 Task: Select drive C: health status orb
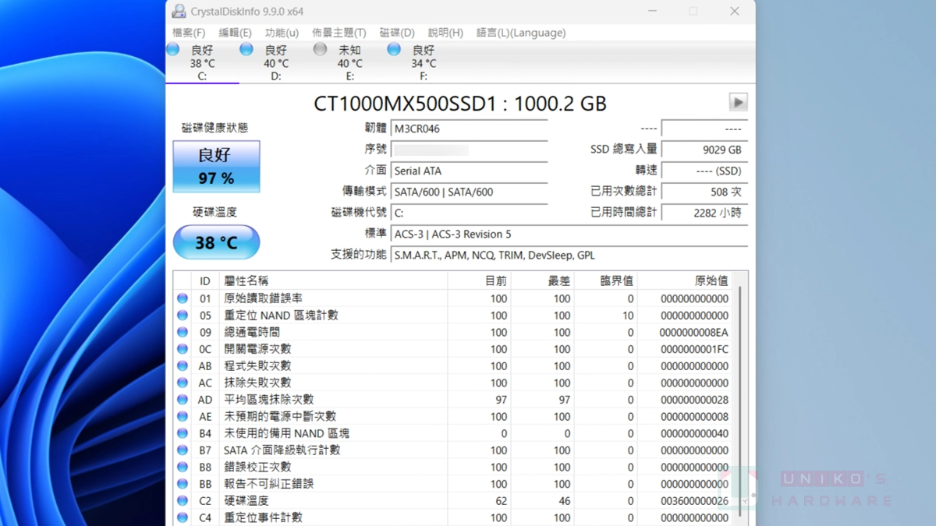[x=173, y=49]
